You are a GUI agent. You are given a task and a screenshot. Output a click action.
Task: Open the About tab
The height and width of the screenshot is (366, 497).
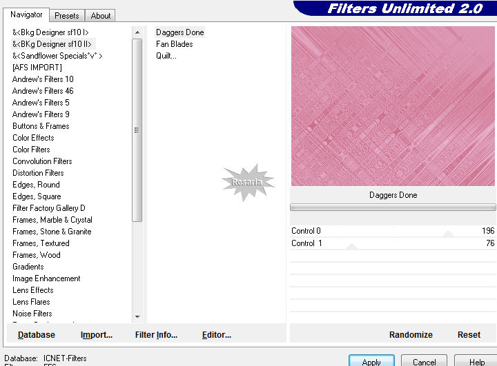101,16
